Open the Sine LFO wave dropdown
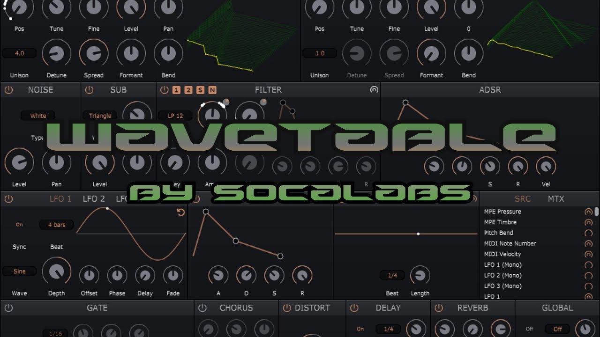Image resolution: width=600 pixels, height=337 pixels. [19, 271]
